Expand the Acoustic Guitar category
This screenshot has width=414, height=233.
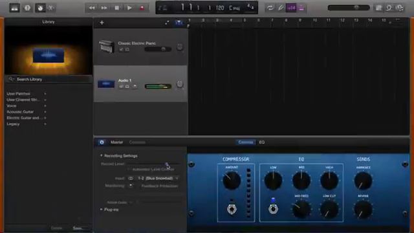click(27, 112)
